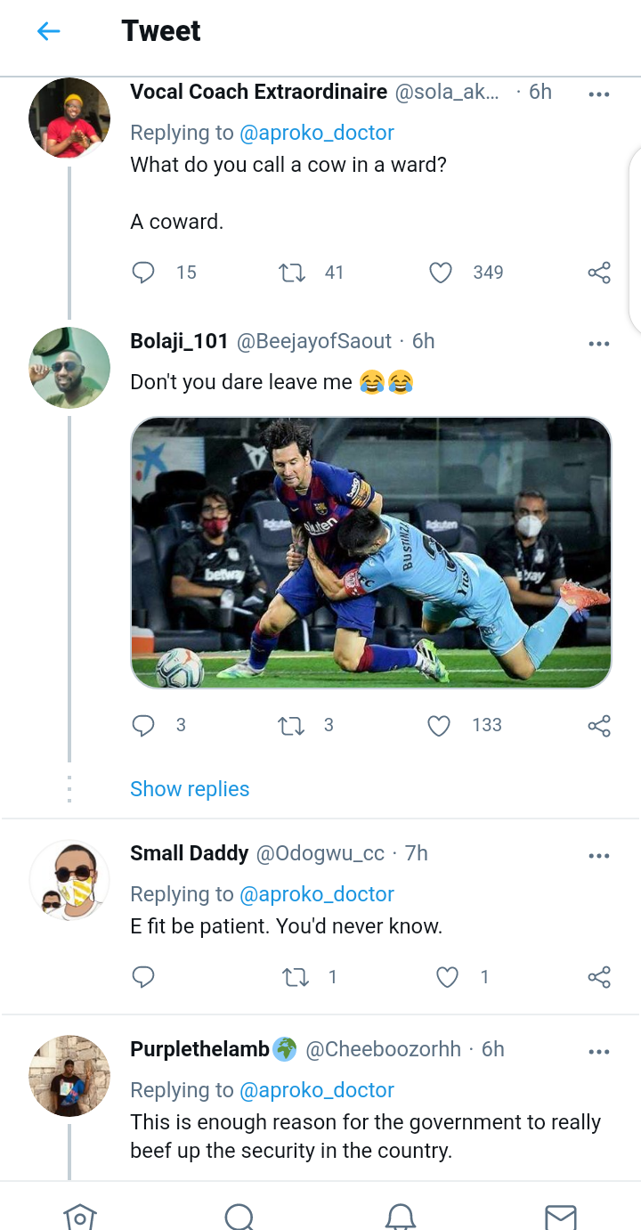This screenshot has width=641, height=1230.
Task: View the football tackle photo
Action: pos(371,552)
